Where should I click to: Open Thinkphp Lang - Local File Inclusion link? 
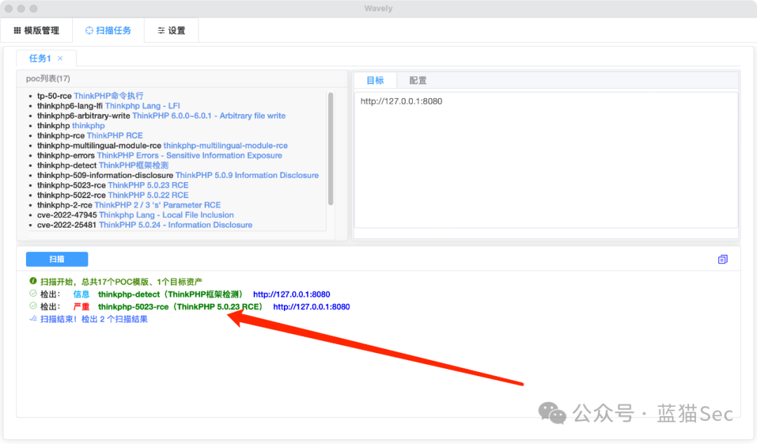pos(167,215)
